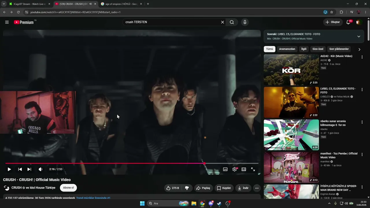
Task: Seek using the red progress bar
Action: click(132, 164)
